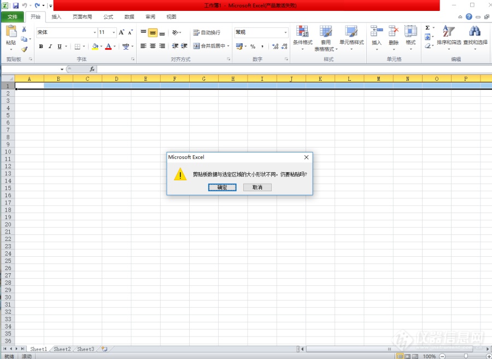
Task: Click the zoom slider in status bar
Action: pos(466,356)
